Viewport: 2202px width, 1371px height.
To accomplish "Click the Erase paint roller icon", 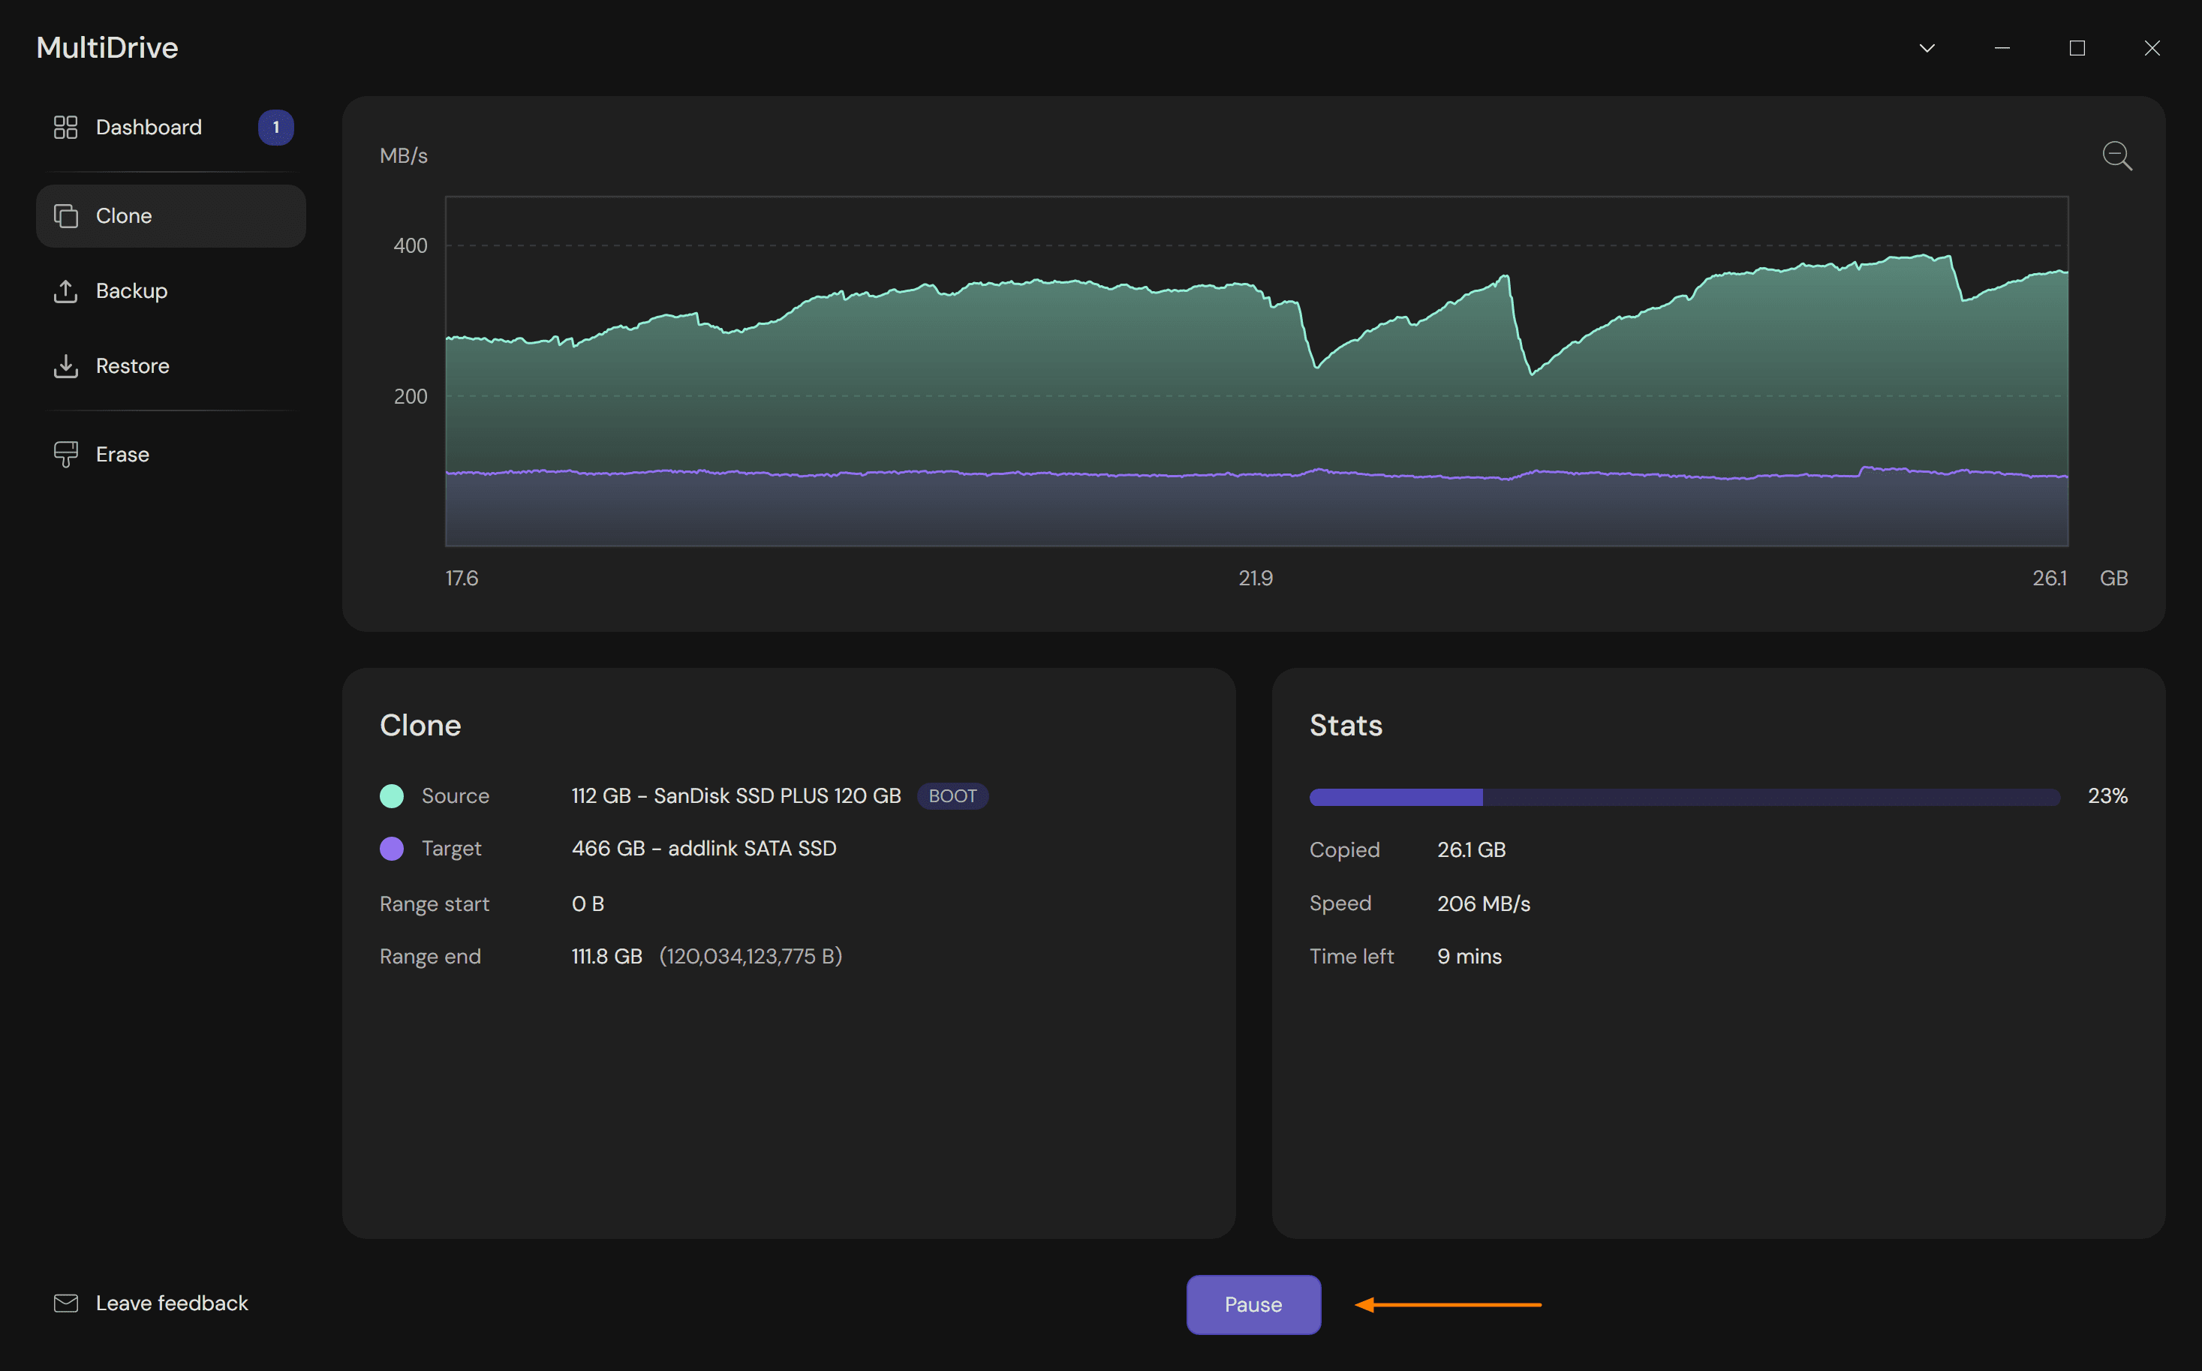I will [65, 454].
